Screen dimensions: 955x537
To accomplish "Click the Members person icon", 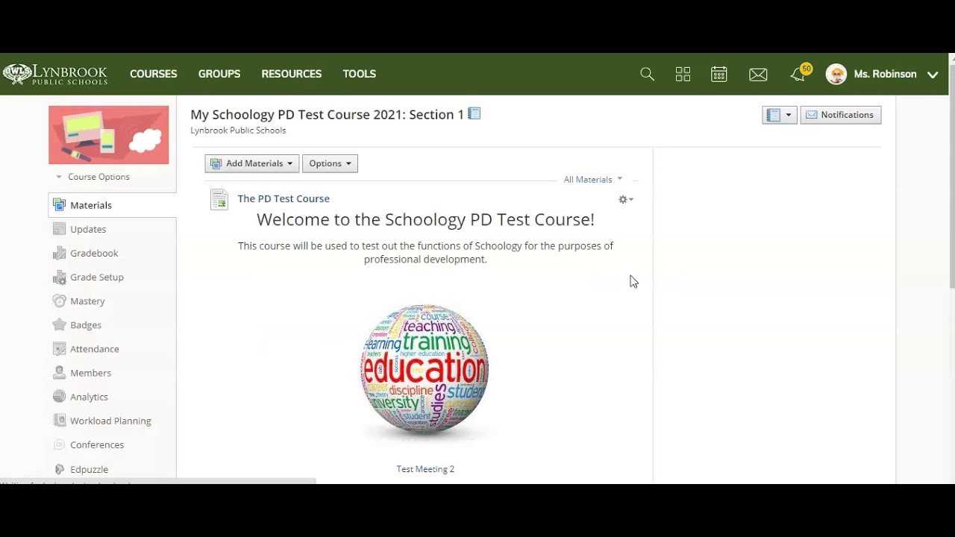I will pos(60,372).
